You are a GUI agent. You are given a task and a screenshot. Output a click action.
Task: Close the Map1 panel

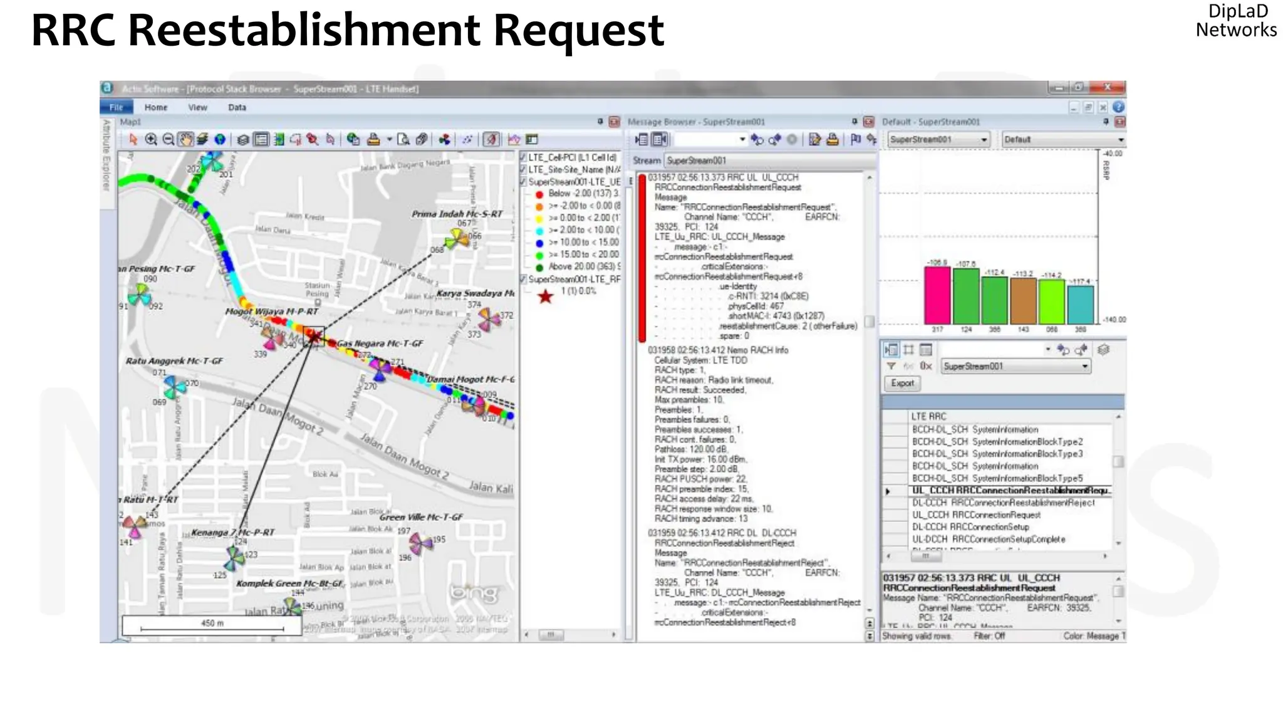(x=614, y=122)
